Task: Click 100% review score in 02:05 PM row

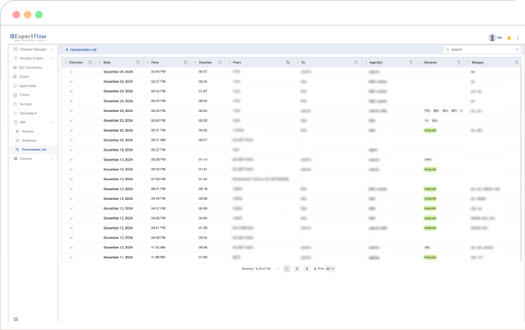Action: pyautogui.click(x=428, y=160)
